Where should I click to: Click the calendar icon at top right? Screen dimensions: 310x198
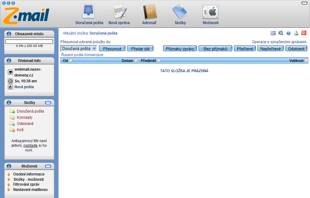pyautogui.click(x=273, y=33)
